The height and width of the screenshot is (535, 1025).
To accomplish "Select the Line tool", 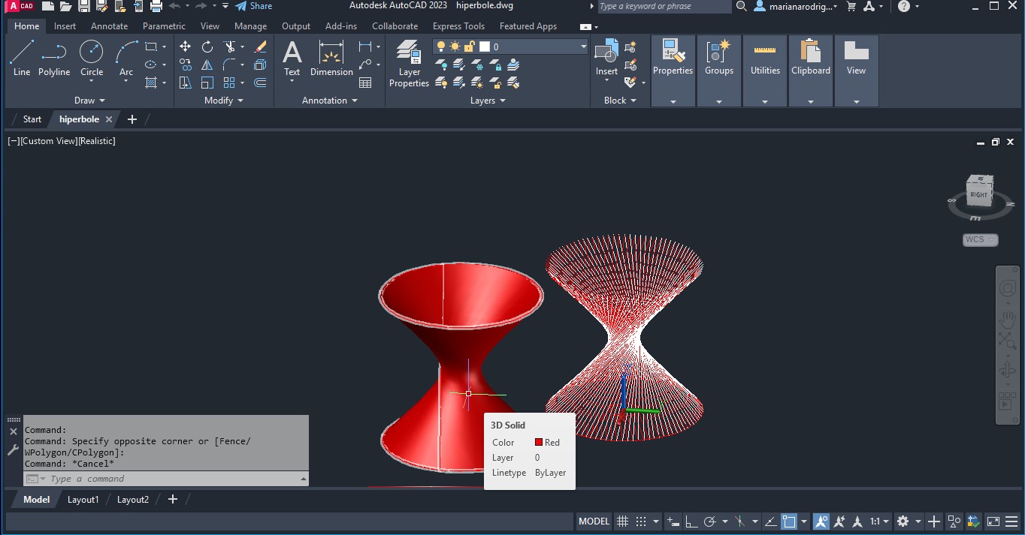I will [x=22, y=59].
